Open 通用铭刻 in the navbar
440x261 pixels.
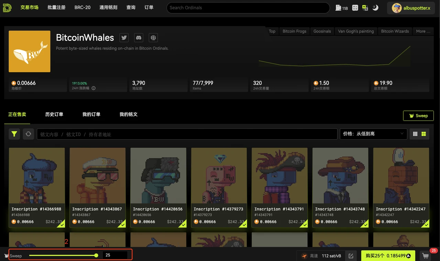point(108,8)
